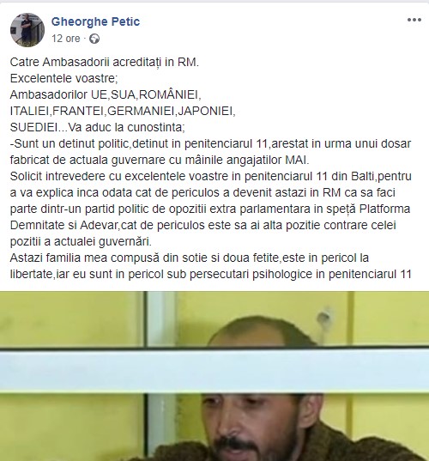The height and width of the screenshot is (461, 429).
Task: Click the sentence beginning '-Sunt un detinut politic'
Action: tap(210, 143)
